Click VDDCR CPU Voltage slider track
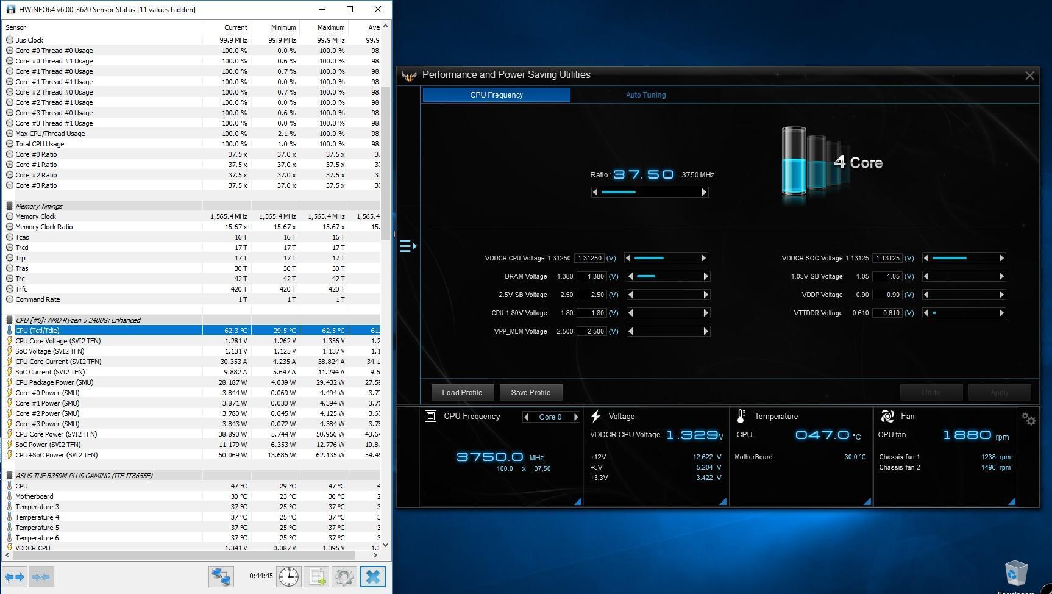 (665, 258)
